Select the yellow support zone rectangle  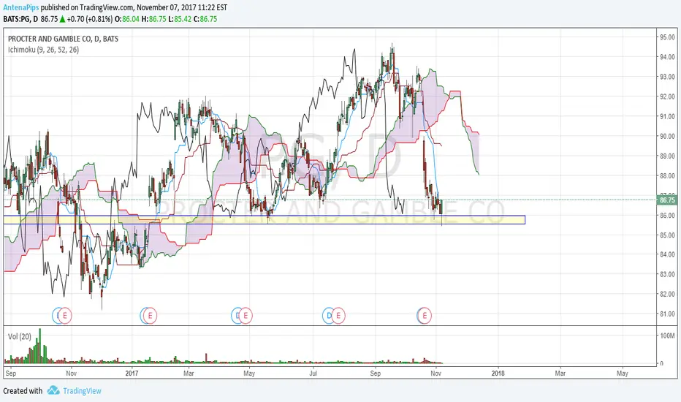pos(264,220)
